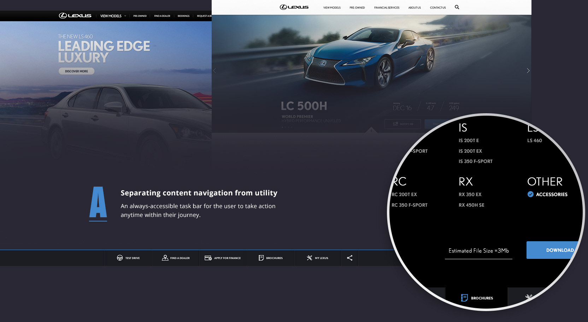588x322 pixels.
Task: Open Pre-Owned in dark header
Action: pos(140,16)
